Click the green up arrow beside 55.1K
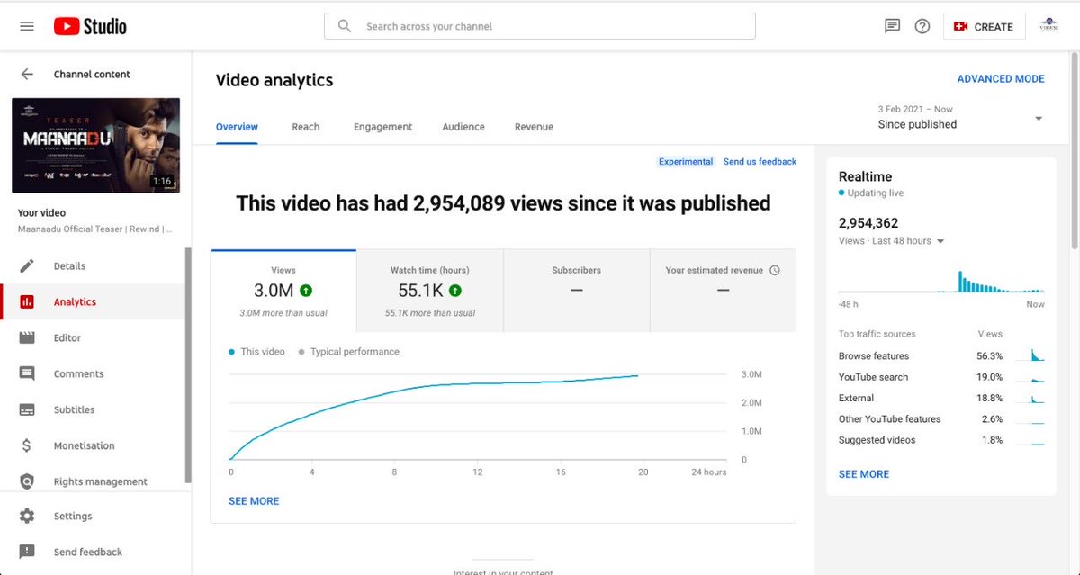The width and height of the screenshot is (1080, 575). click(455, 291)
